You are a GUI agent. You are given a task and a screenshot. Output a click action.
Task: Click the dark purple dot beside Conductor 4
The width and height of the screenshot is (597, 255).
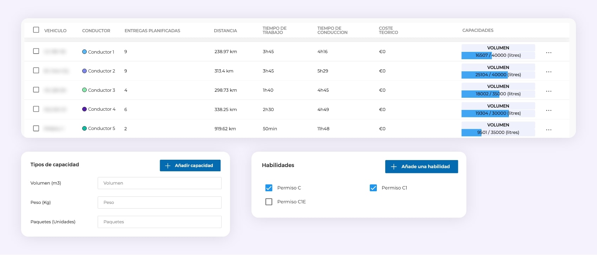(x=84, y=109)
